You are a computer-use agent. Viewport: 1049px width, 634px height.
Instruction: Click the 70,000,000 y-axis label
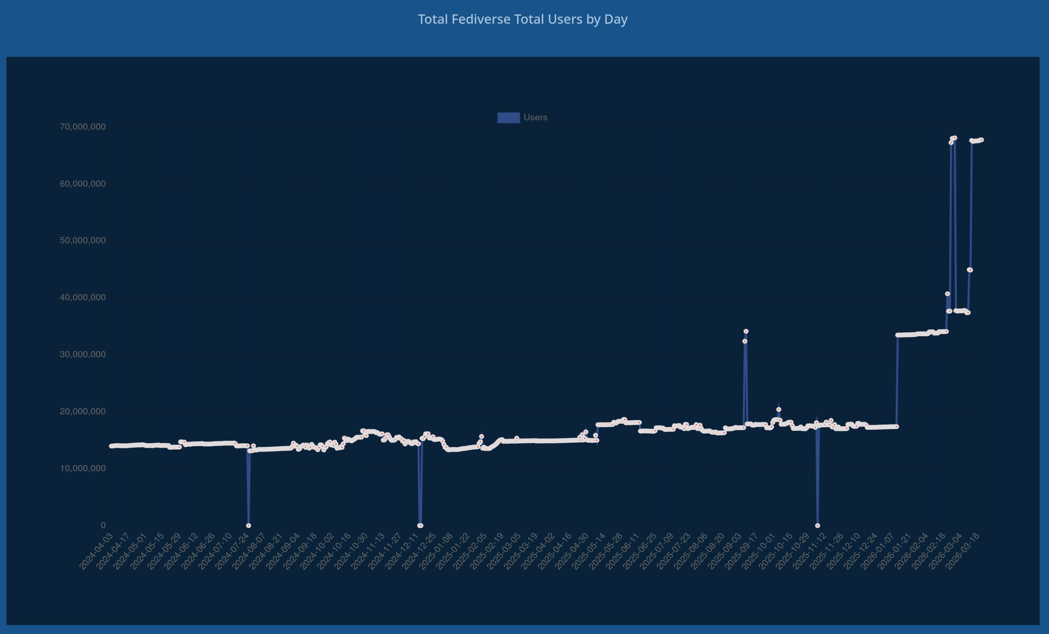[83, 126]
